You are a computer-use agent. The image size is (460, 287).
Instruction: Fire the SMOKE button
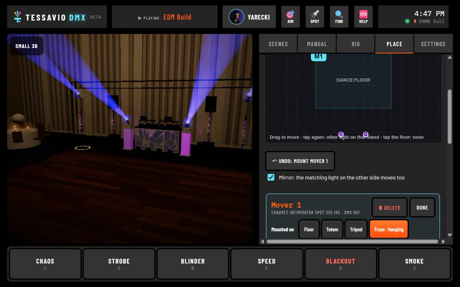click(414, 264)
